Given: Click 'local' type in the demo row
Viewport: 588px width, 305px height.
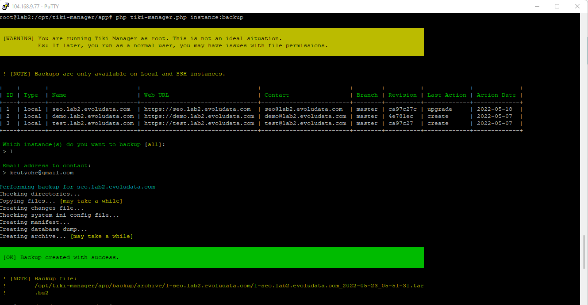Looking at the screenshot, I should (33, 116).
